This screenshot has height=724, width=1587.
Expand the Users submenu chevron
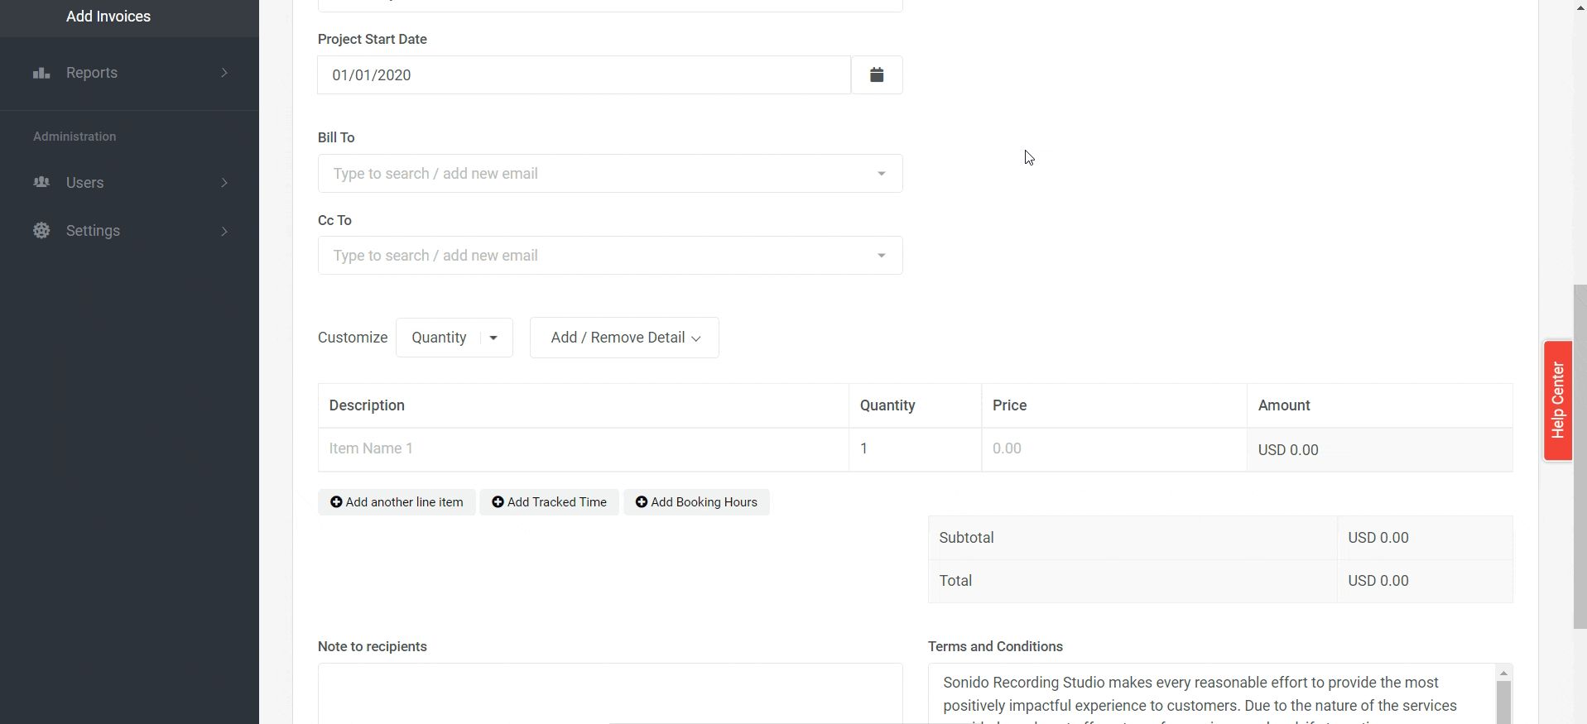click(x=224, y=183)
